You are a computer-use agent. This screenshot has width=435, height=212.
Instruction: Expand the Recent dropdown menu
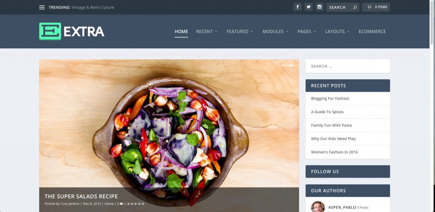tap(207, 31)
